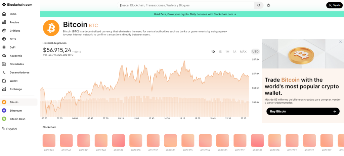Open block #832340 tile
The width and height of the screenshot is (344, 156).
101,141
